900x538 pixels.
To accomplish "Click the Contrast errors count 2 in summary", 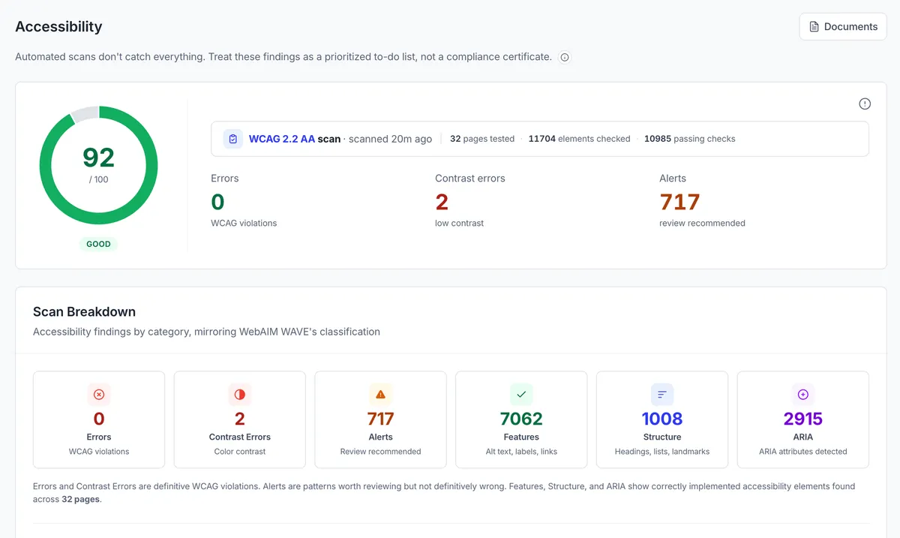I will click(x=442, y=202).
